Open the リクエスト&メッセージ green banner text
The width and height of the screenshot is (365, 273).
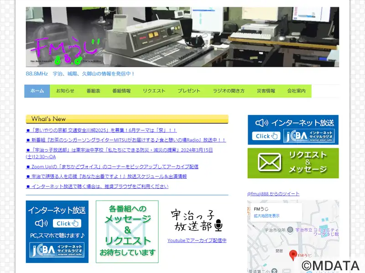point(308,162)
